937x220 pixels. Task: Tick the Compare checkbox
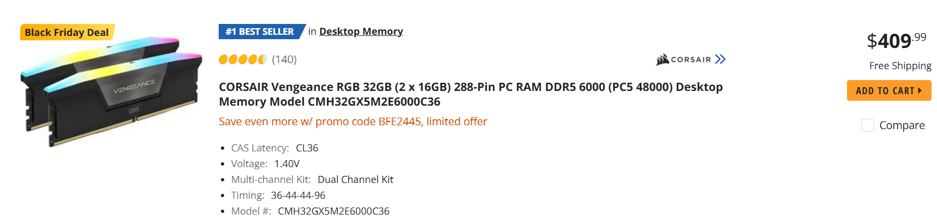[x=867, y=125]
